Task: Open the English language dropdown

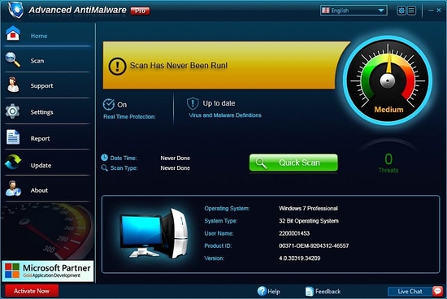Action: click(354, 11)
